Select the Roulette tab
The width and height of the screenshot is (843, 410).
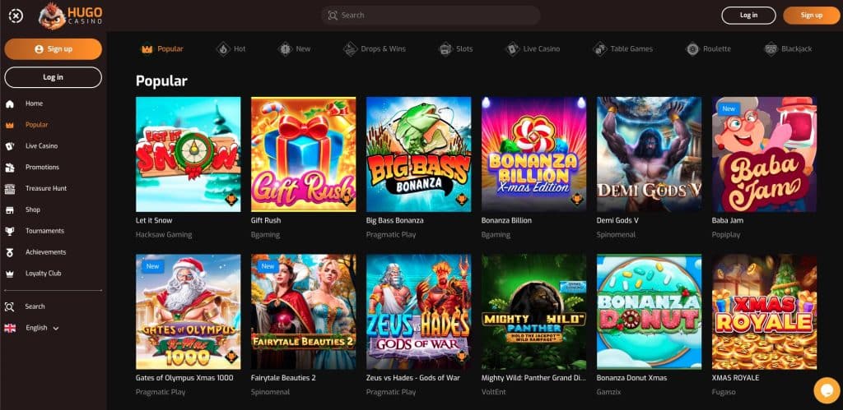point(708,48)
